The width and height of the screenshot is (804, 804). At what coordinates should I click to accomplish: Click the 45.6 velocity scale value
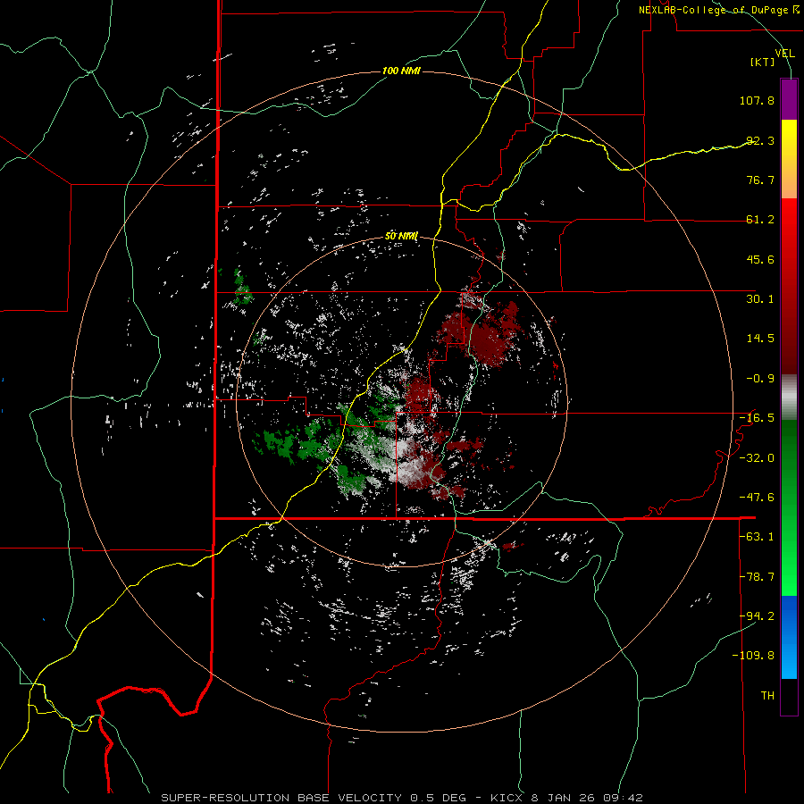click(760, 259)
